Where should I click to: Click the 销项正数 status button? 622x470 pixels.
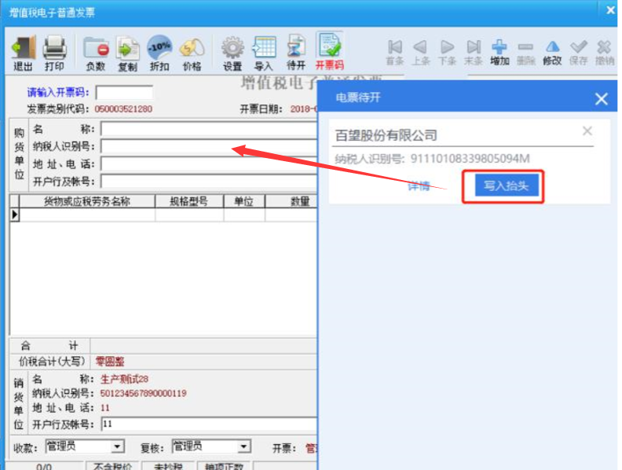click(224, 466)
